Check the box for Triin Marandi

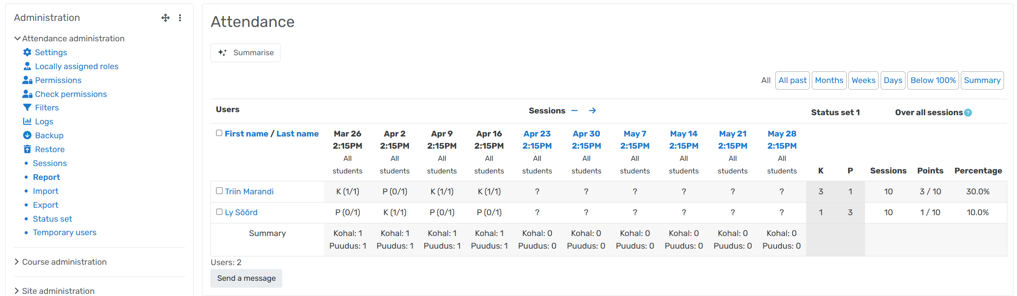(220, 191)
